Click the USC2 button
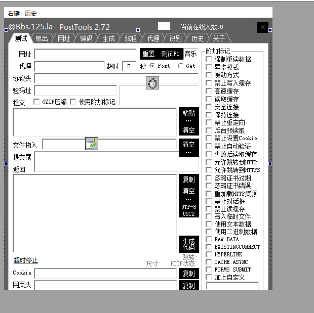314x313 pixels. [x=188, y=214]
